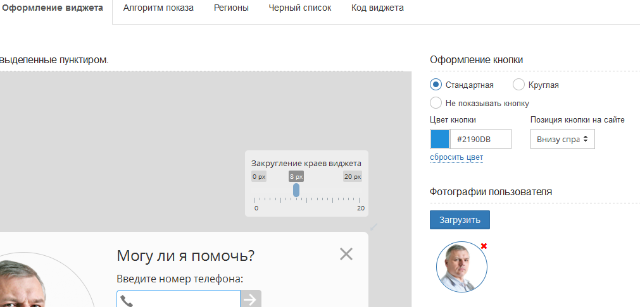Click the Загрузить upload button
This screenshot has width=640, height=307.
pyautogui.click(x=460, y=220)
